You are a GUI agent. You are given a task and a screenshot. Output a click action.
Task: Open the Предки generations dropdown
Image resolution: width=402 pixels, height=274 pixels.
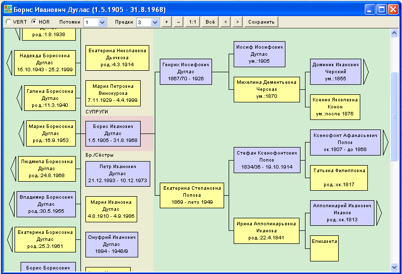coord(155,22)
